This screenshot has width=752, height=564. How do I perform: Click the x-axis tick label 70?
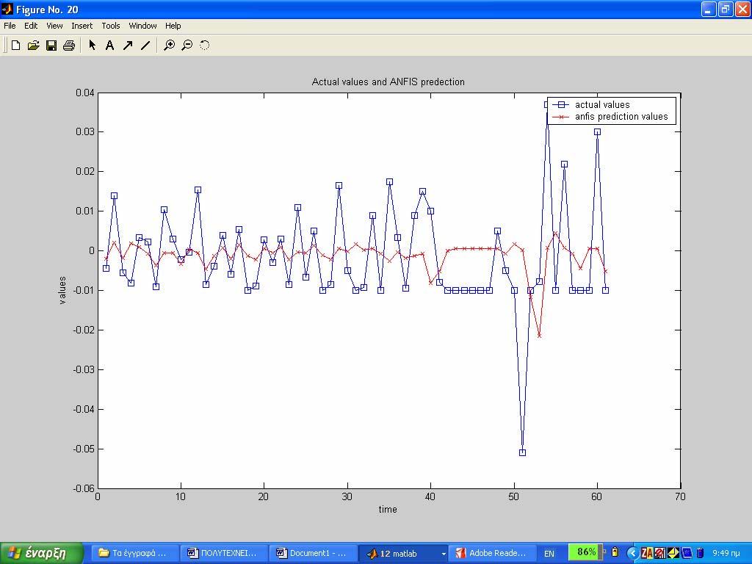click(x=680, y=497)
